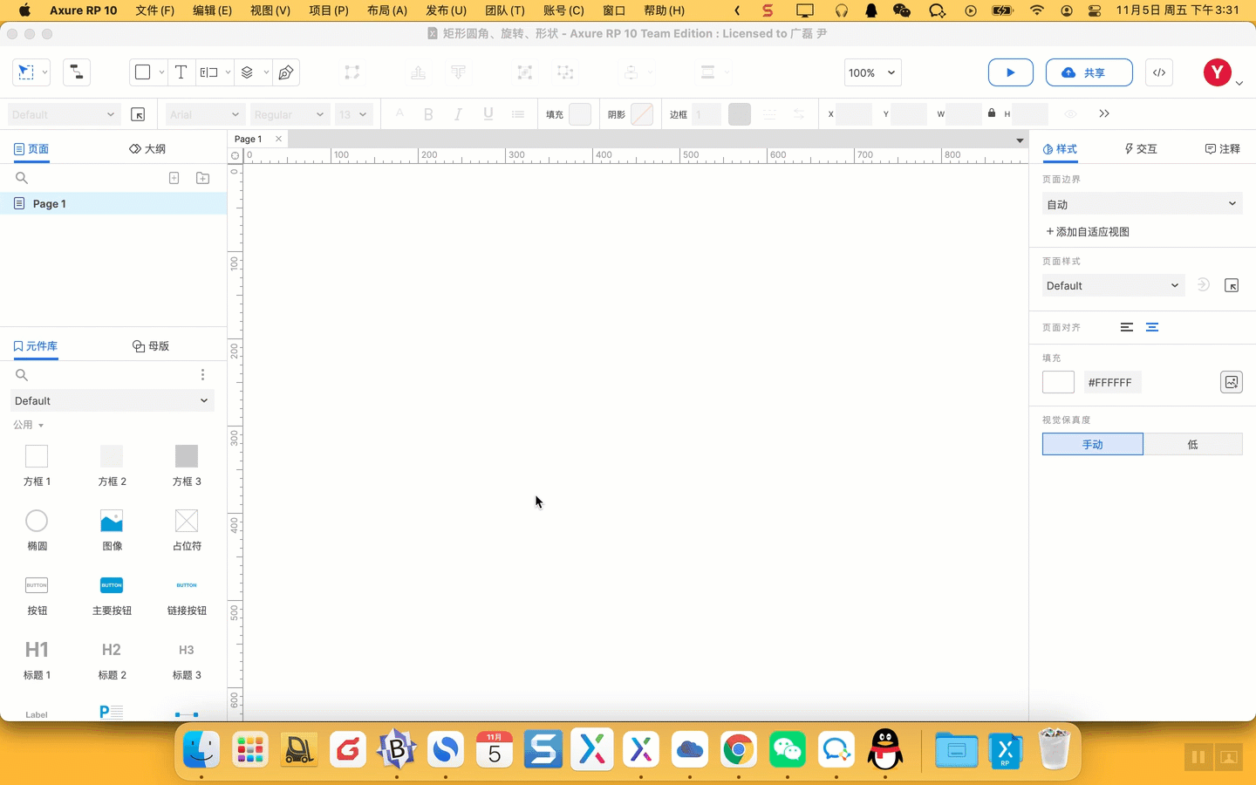Switch to the 页面 pages tab
Image resolution: width=1256 pixels, height=785 pixels.
pos(31,149)
